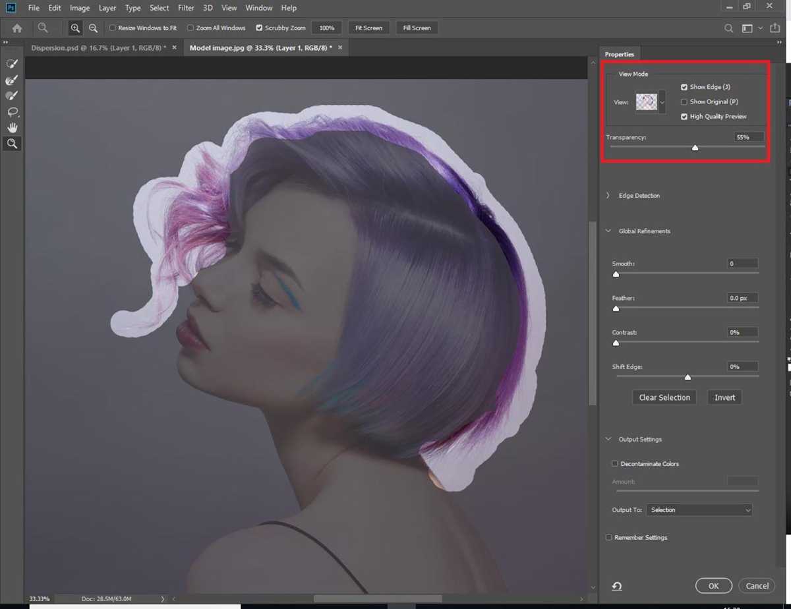Screen dimensions: 791x609
Task: Select the Refine Edge Brush tool
Action: [x=11, y=80]
